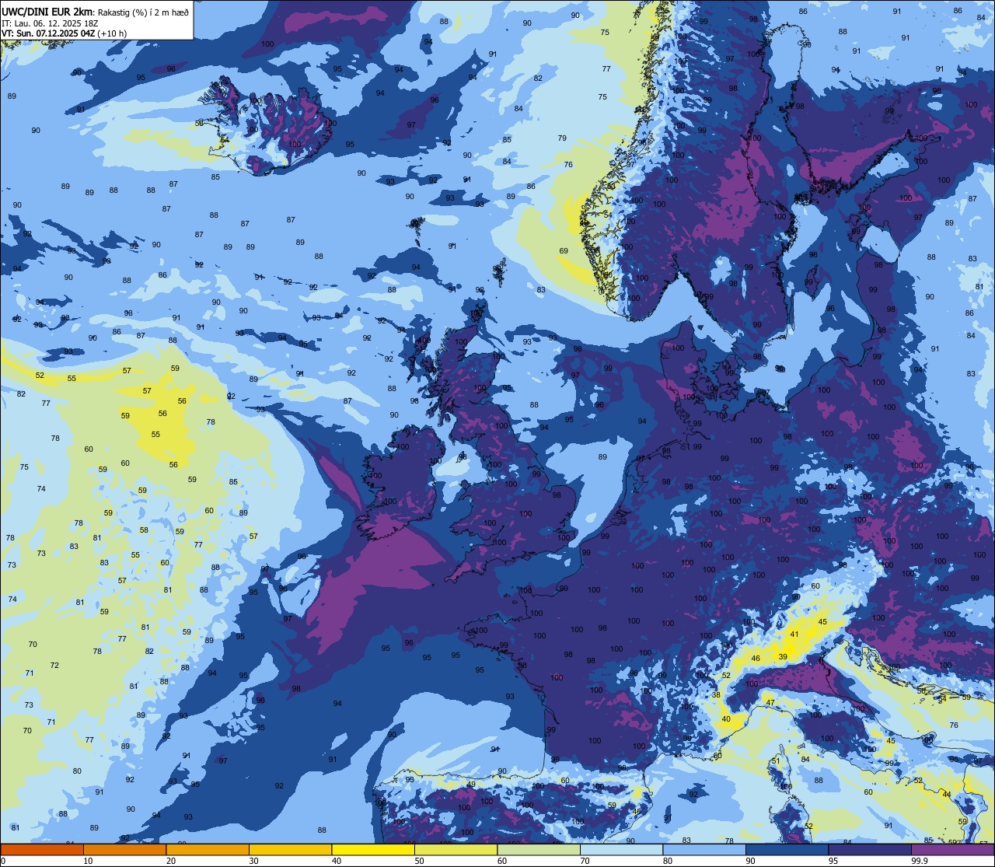
Task: Select the legend swatch between 20 and 30
Action: tap(208, 849)
